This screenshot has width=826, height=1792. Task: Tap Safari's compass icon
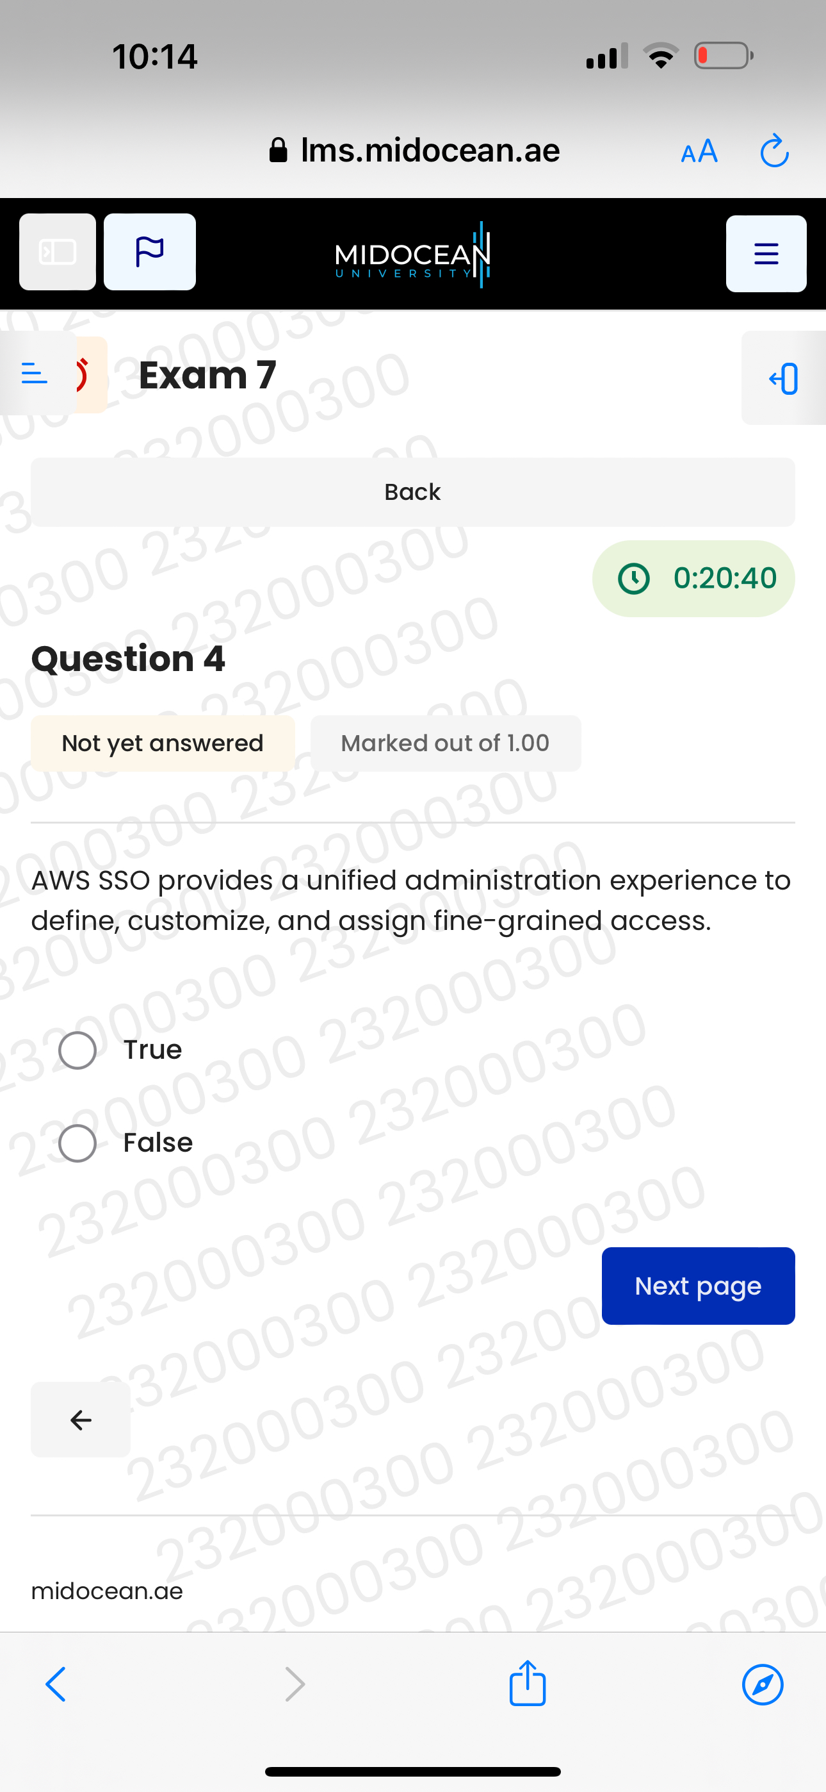point(763,1684)
